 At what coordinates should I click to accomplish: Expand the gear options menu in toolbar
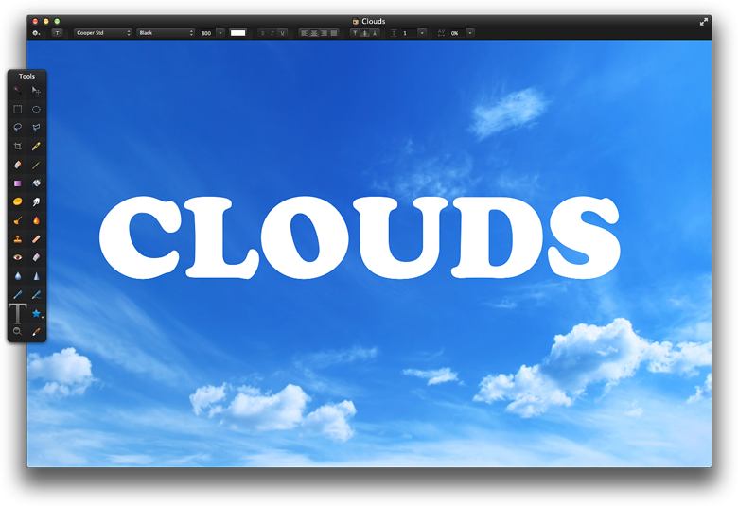tap(36, 33)
